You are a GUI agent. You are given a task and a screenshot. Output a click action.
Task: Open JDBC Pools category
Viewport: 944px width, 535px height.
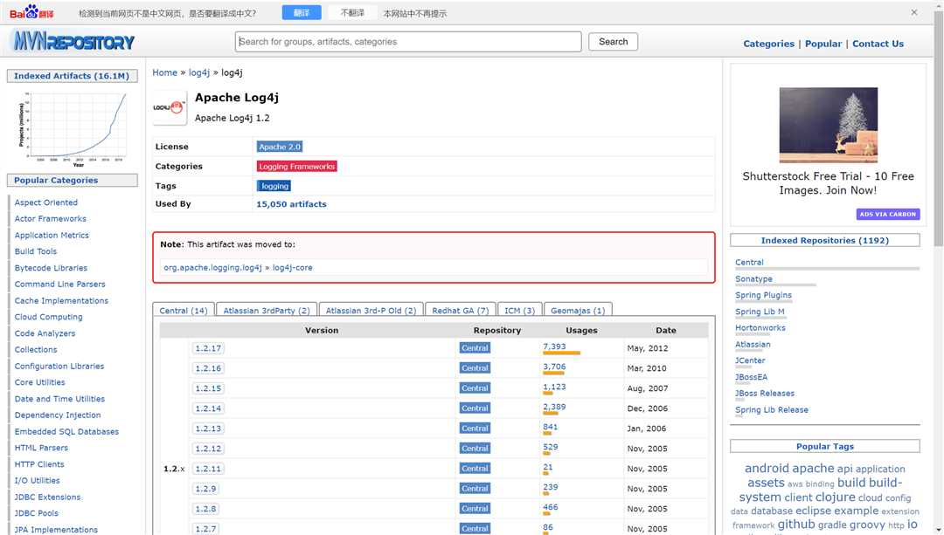[36, 513]
